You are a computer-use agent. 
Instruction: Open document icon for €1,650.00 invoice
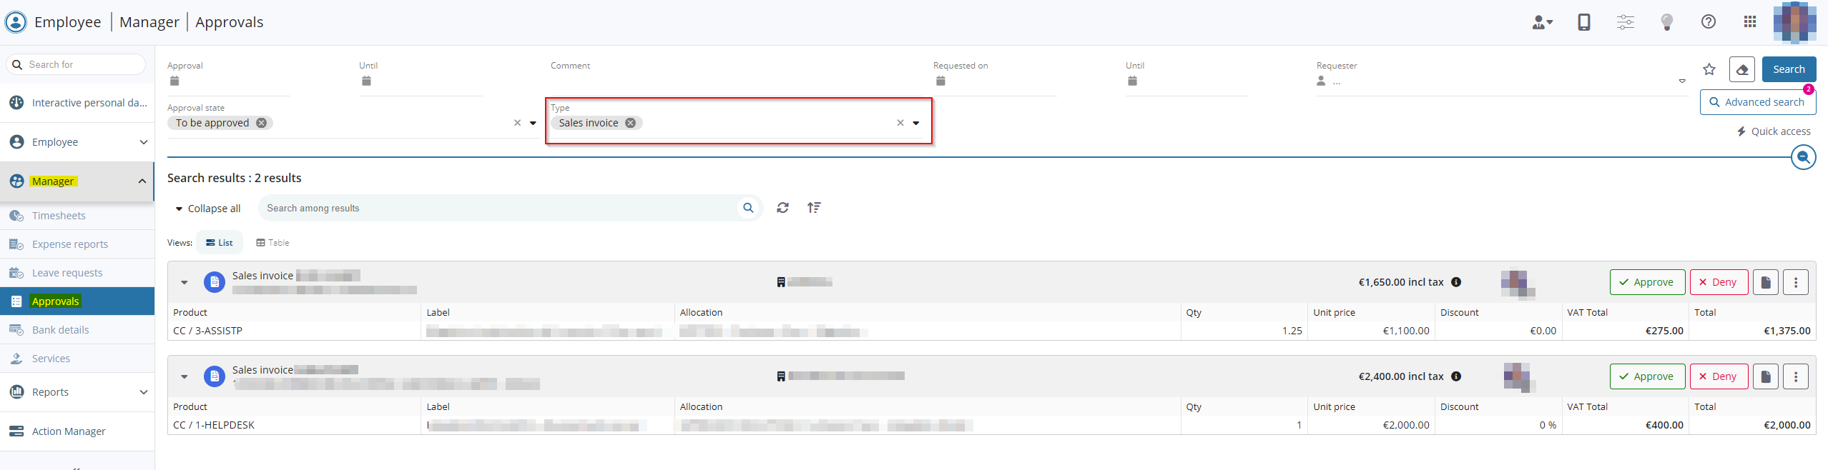pos(1765,282)
